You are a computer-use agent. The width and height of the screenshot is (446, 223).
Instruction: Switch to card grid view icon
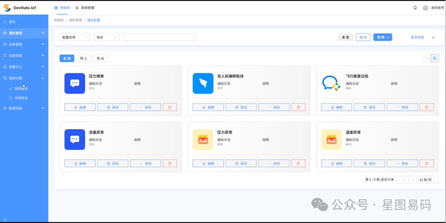click(x=434, y=58)
